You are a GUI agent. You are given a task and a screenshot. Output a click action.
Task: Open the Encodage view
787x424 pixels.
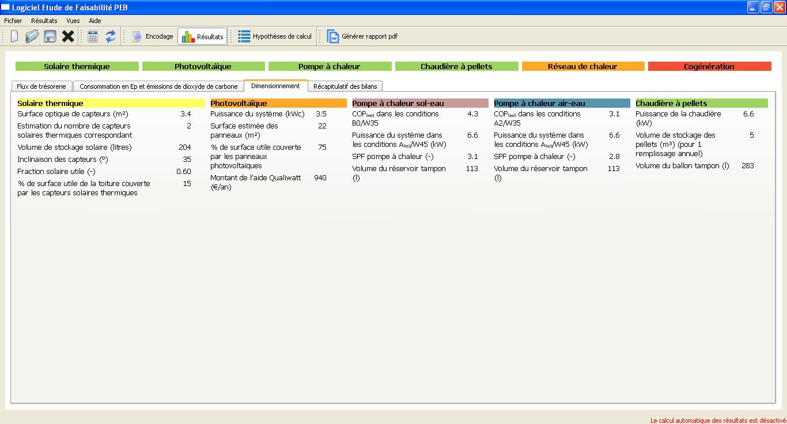(153, 36)
